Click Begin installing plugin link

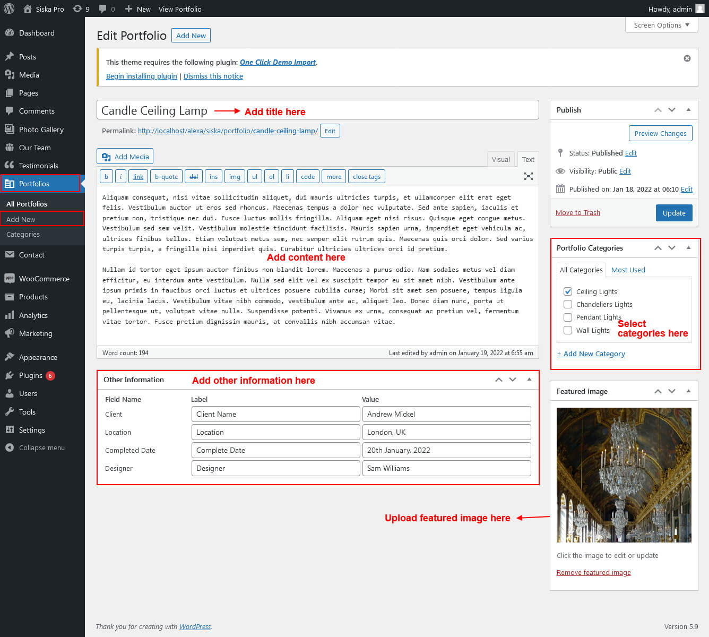click(142, 76)
